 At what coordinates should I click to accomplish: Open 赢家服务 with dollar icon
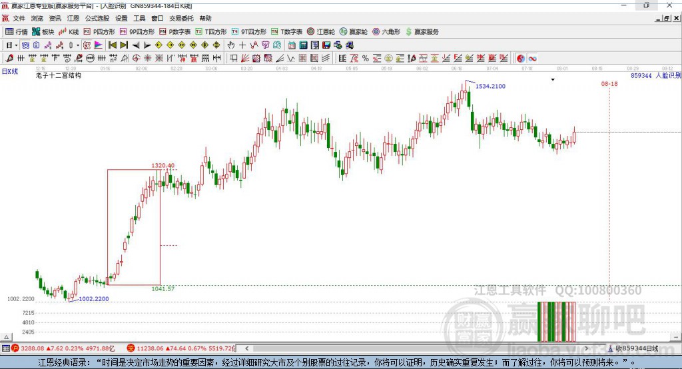tap(422, 32)
